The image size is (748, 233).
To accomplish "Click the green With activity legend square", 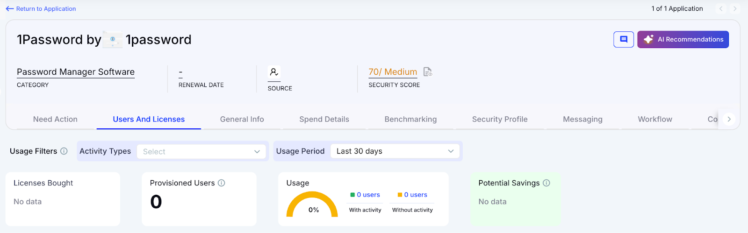I will pyautogui.click(x=352, y=195).
